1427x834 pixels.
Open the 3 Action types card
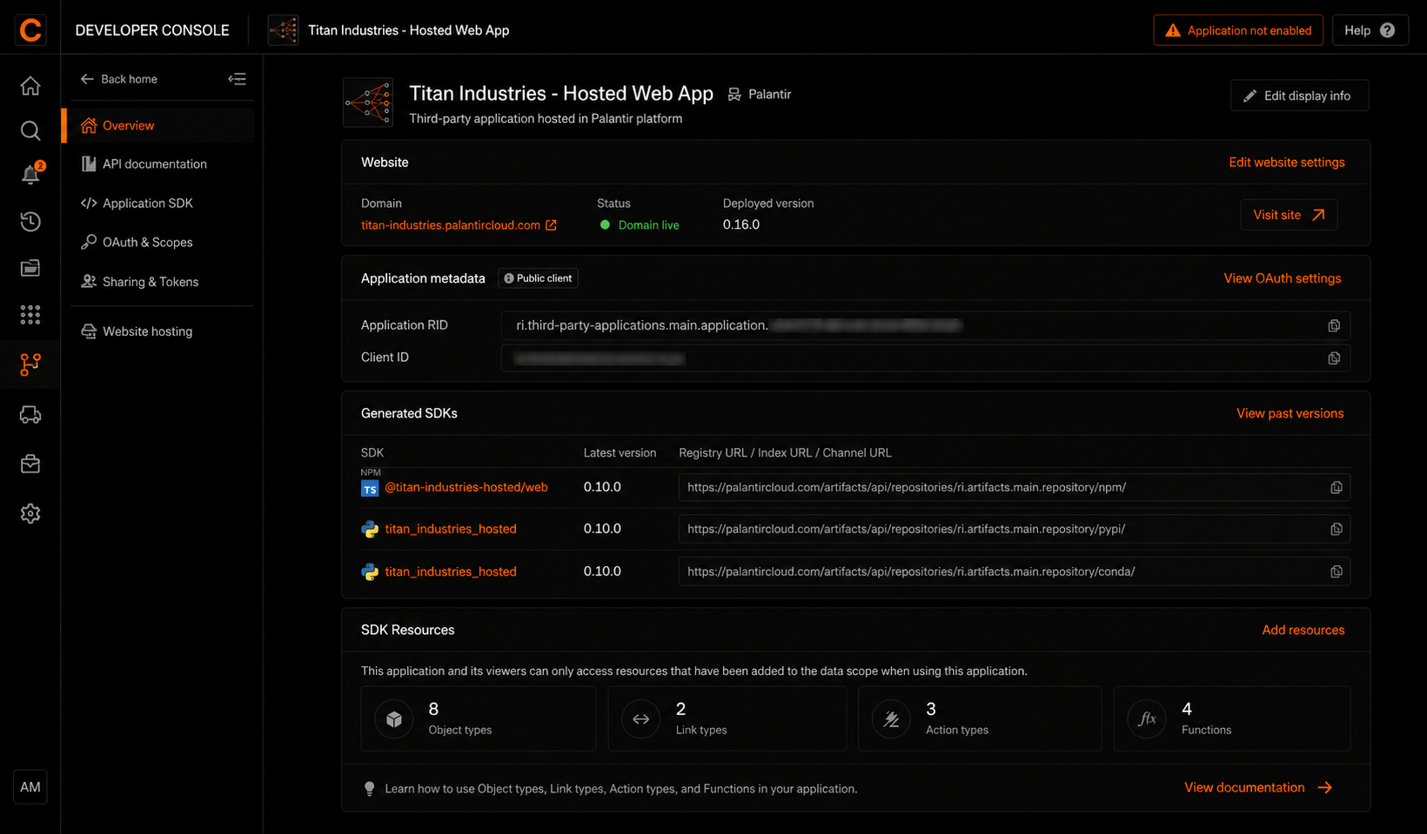tap(980, 718)
